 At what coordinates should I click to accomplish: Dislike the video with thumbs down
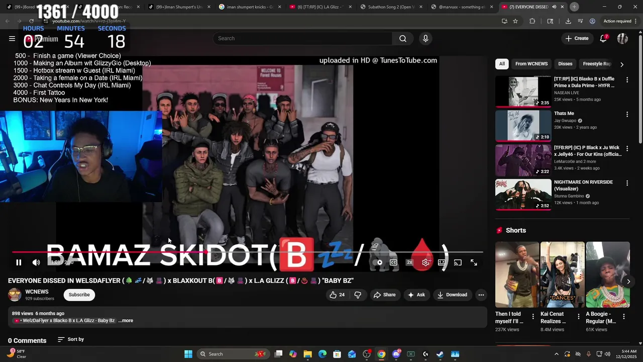click(x=358, y=295)
